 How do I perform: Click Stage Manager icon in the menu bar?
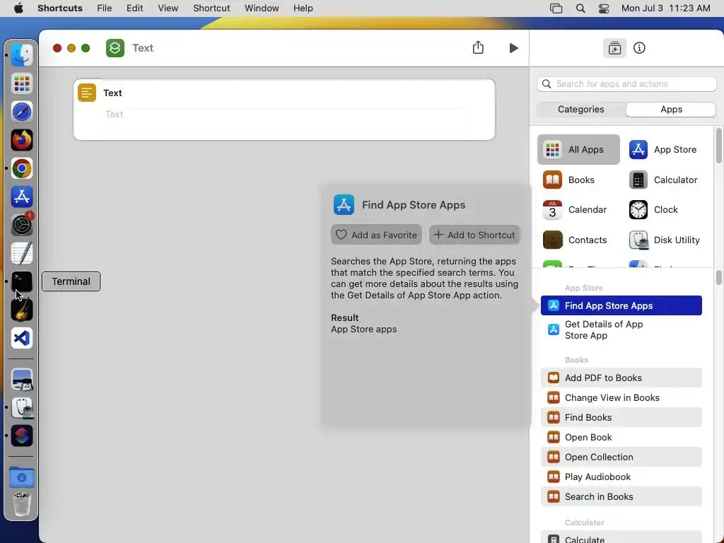(x=556, y=8)
